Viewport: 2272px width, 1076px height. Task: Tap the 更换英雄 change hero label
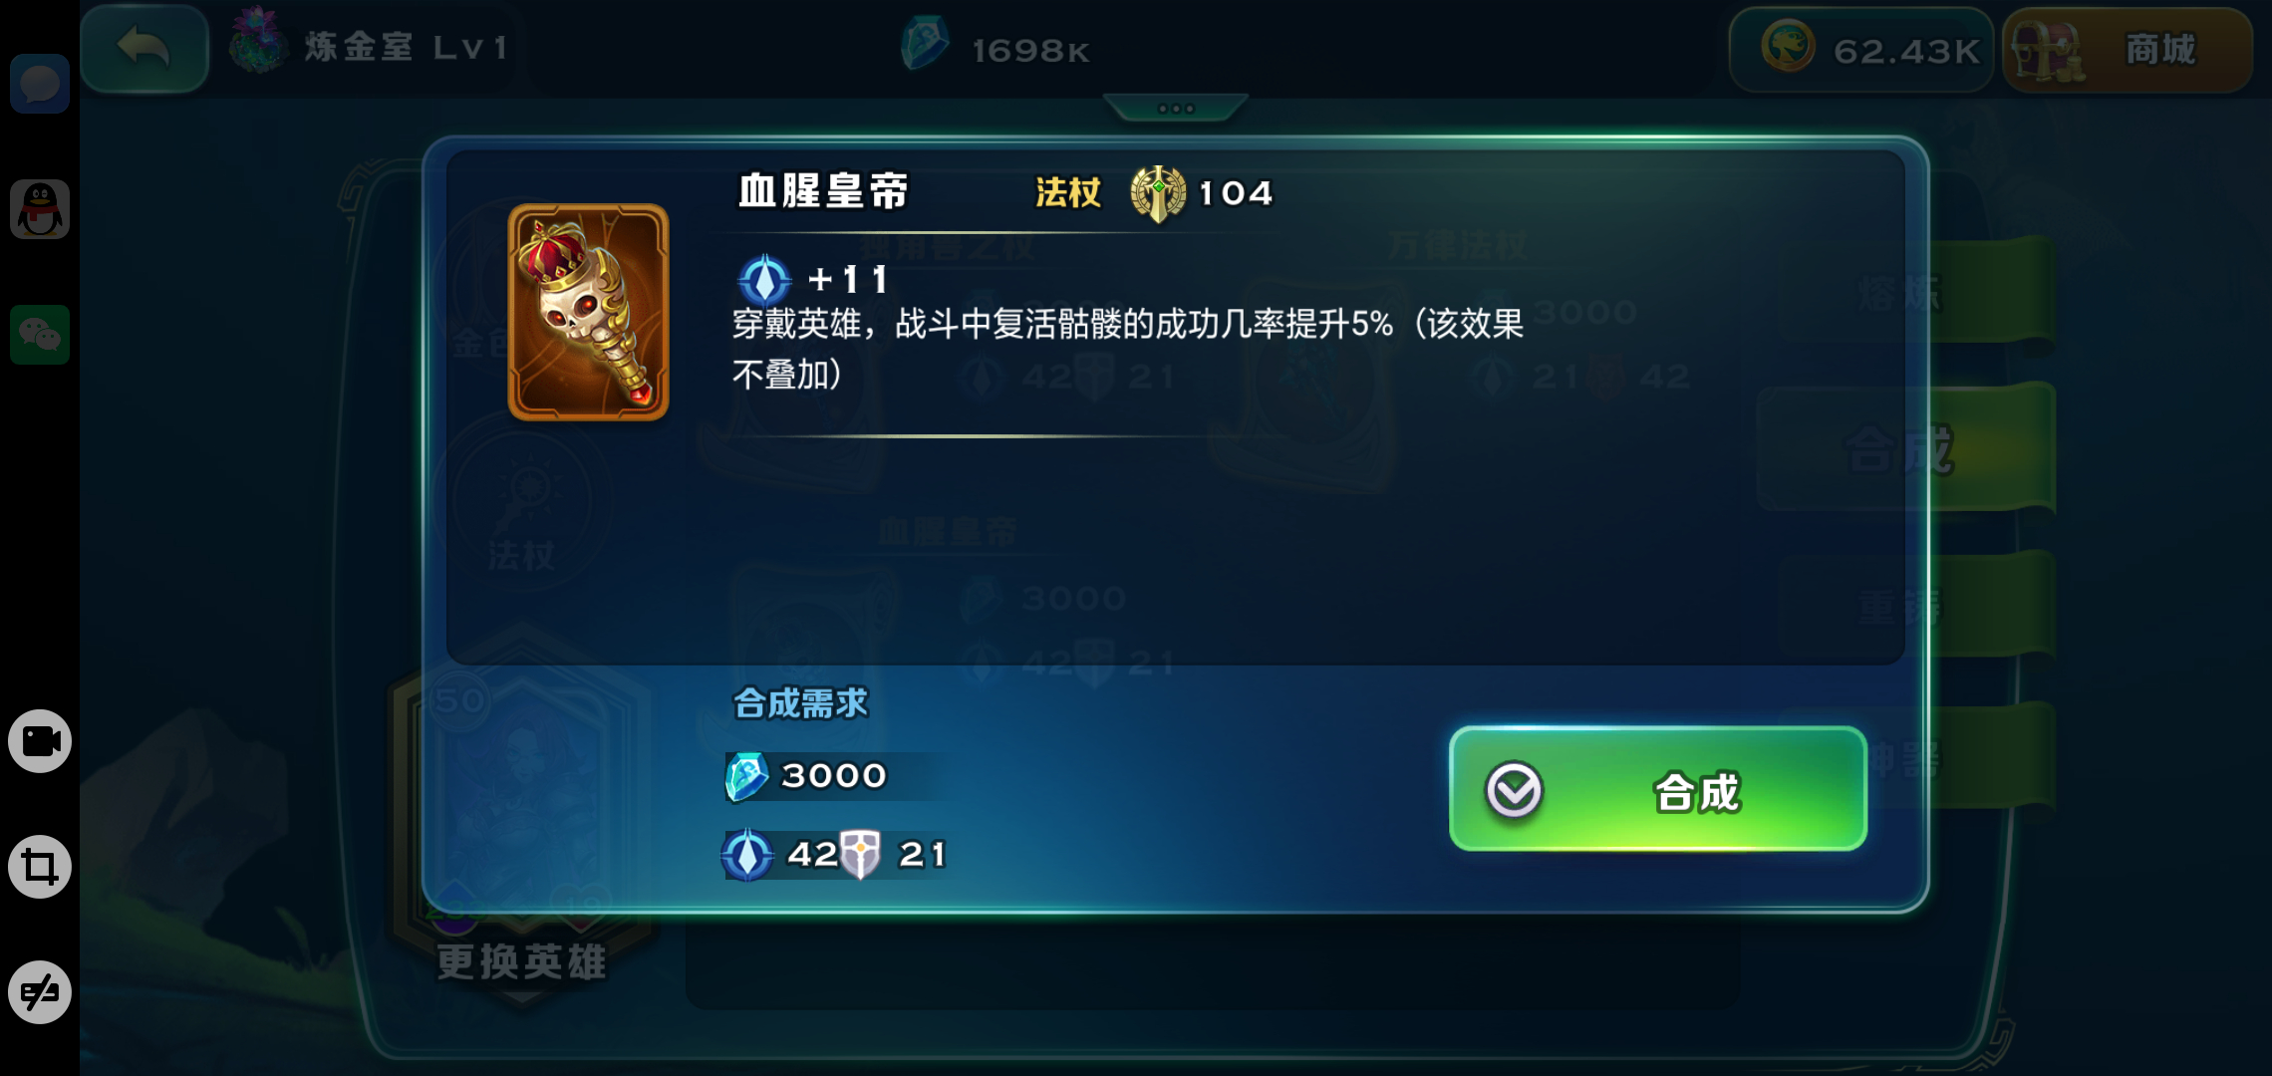pos(521,961)
